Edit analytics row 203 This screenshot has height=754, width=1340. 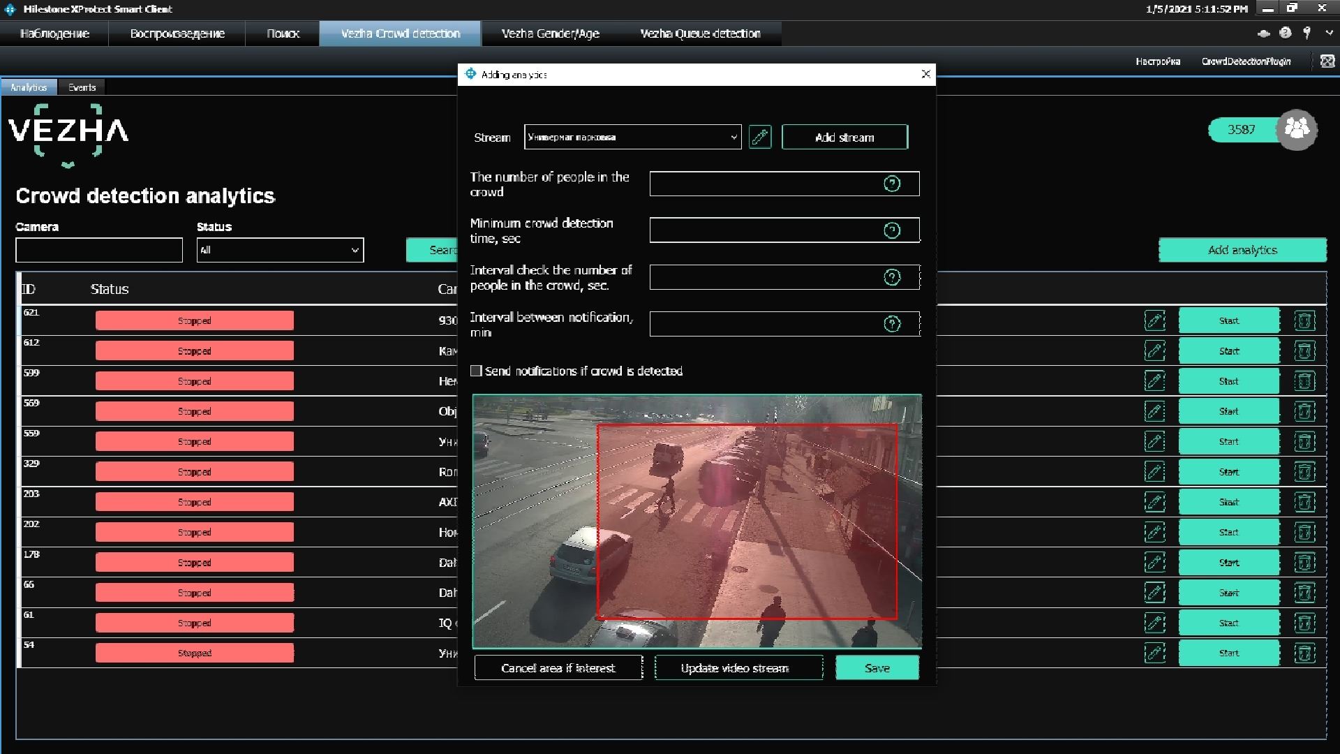point(1155,502)
